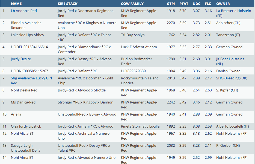
Task: Follow the SHG-Breeding (DK) owner link
Action: point(232,78)
